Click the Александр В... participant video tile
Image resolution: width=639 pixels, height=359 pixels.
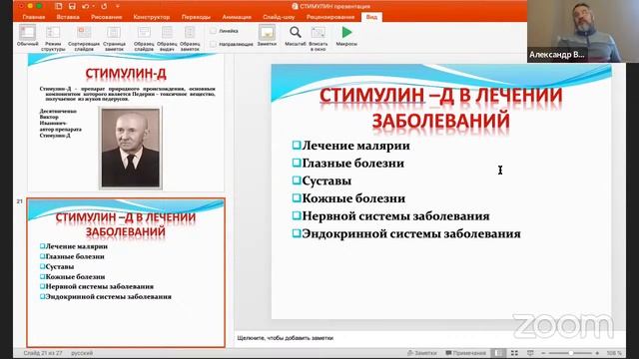point(583,31)
